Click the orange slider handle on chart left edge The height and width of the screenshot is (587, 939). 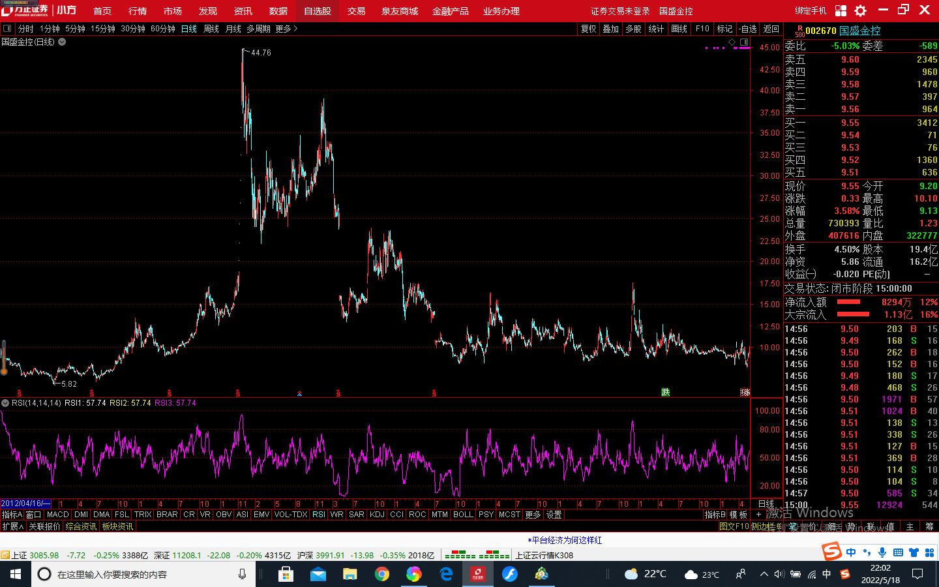(x=4, y=371)
